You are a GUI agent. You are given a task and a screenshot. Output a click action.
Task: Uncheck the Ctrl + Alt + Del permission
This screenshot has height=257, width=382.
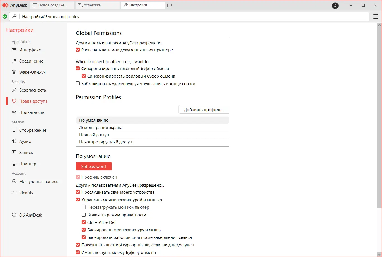coord(84,222)
